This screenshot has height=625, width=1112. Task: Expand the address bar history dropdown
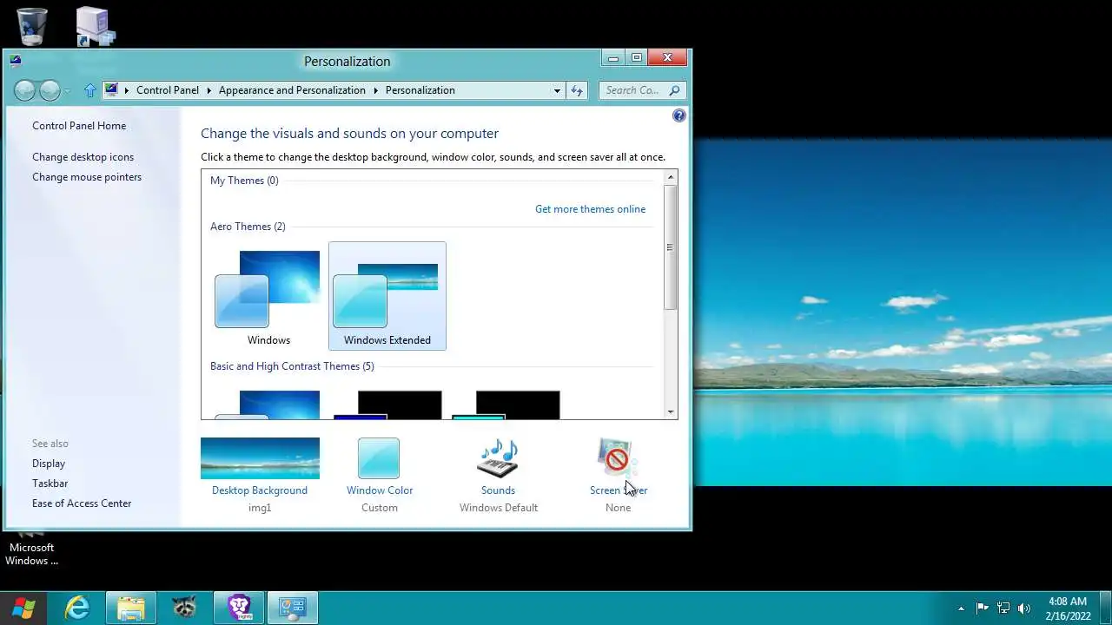point(557,90)
